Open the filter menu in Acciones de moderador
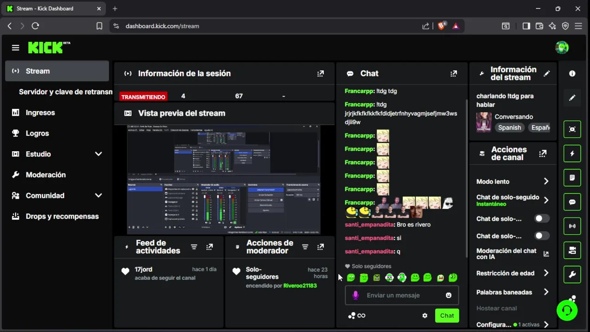The height and width of the screenshot is (332, 590). point(305,247)
